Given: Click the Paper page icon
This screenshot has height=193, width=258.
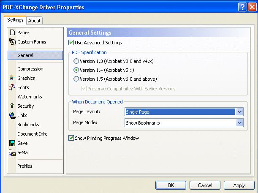Looking at the screenshot, I should click(12, 33).
